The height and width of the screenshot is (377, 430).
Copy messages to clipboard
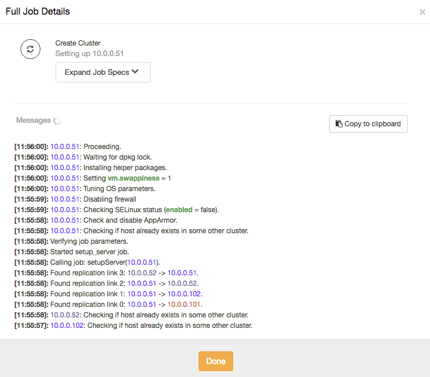pos(368,124)
